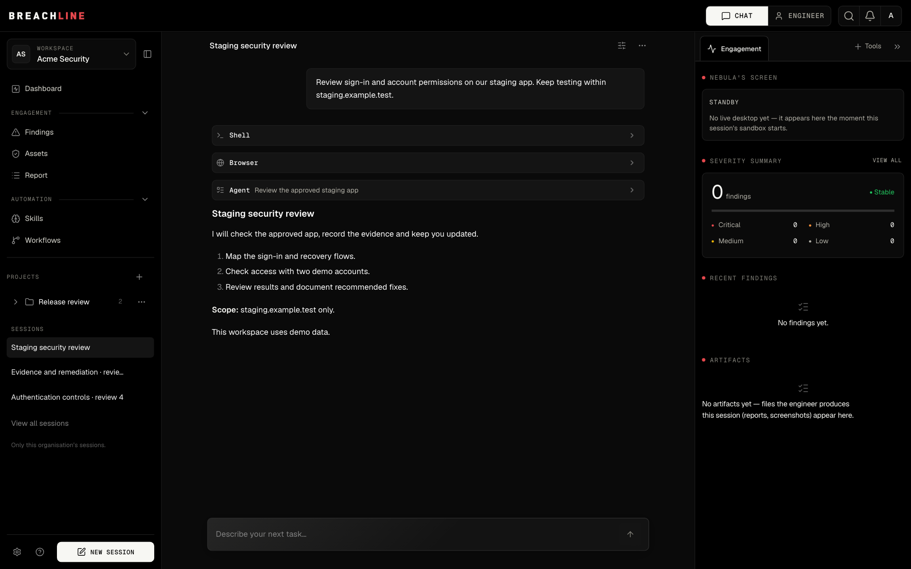
Task: Click the Stable status indicator
Action: point(882,192)
